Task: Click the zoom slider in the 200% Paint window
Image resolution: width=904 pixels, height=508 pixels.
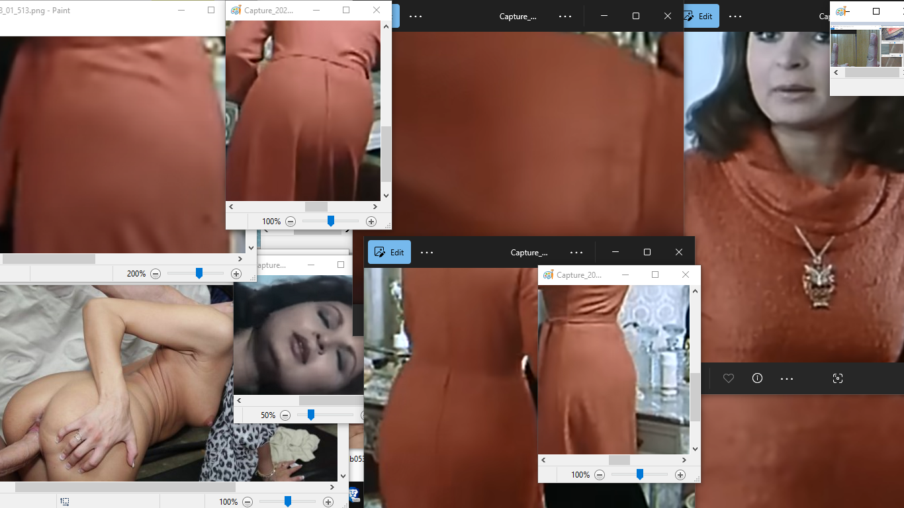Action: coord(199,274)
